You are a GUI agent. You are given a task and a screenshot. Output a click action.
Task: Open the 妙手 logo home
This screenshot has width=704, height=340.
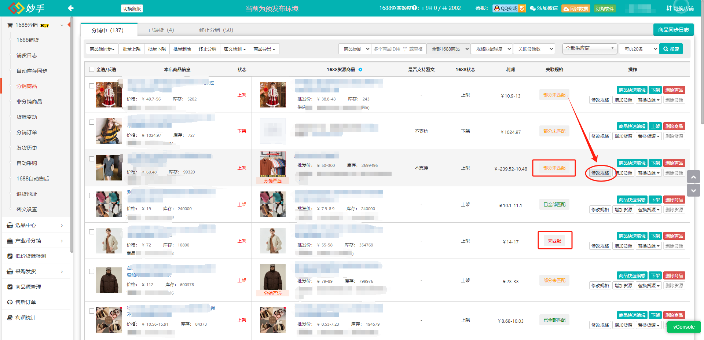pos(26,8)
